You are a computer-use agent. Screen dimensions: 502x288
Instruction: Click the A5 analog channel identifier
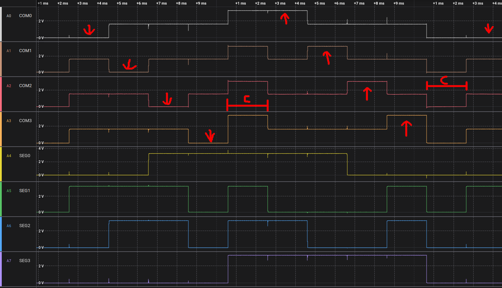point(9,191)
